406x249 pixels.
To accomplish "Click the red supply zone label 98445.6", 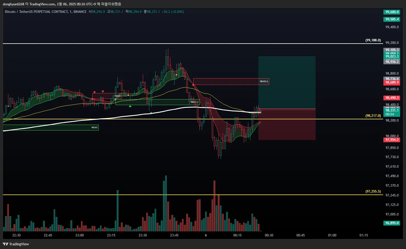I will tap(264, 82).
